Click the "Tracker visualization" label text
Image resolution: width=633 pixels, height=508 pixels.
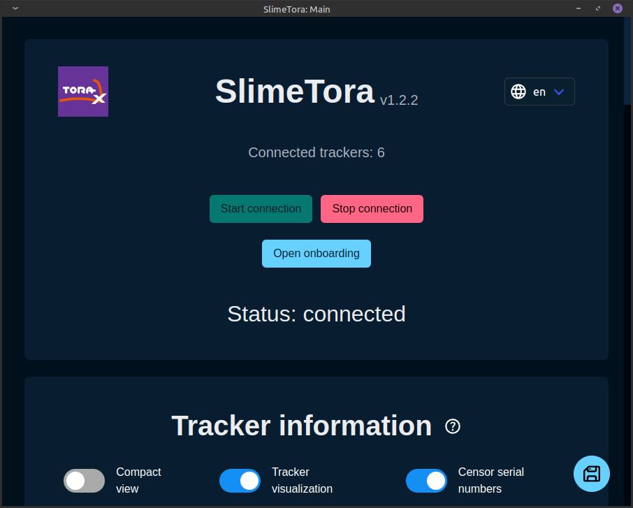(x=302, y=481)
